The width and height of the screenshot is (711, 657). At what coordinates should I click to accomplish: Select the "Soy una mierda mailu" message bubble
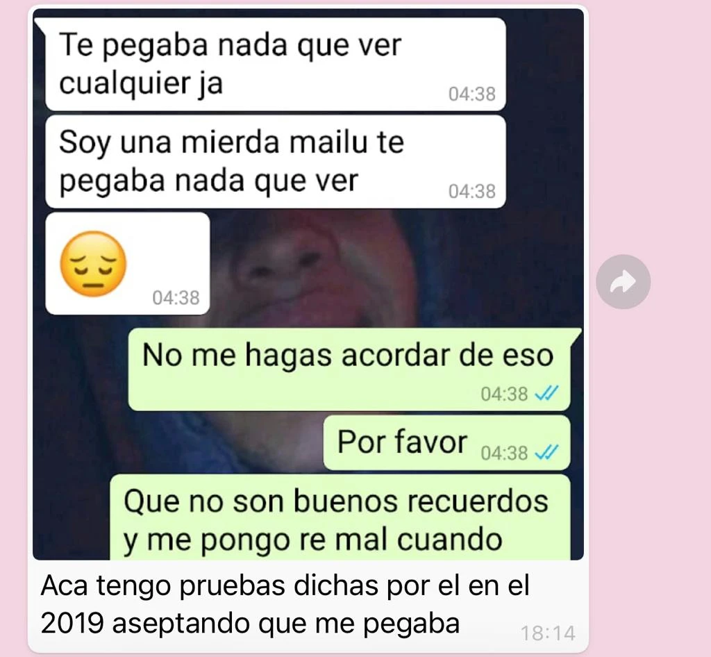276,161
